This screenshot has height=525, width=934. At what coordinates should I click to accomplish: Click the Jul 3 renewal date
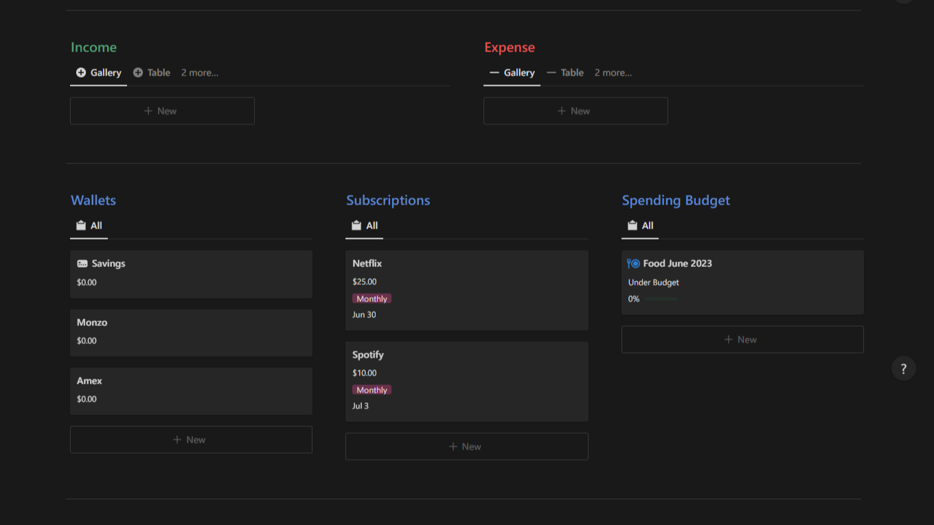coord(361,406)
